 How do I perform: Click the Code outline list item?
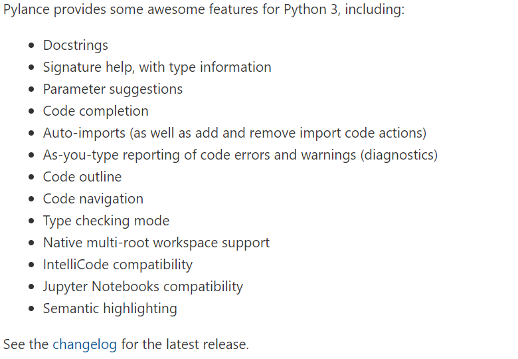pos(82,177)
